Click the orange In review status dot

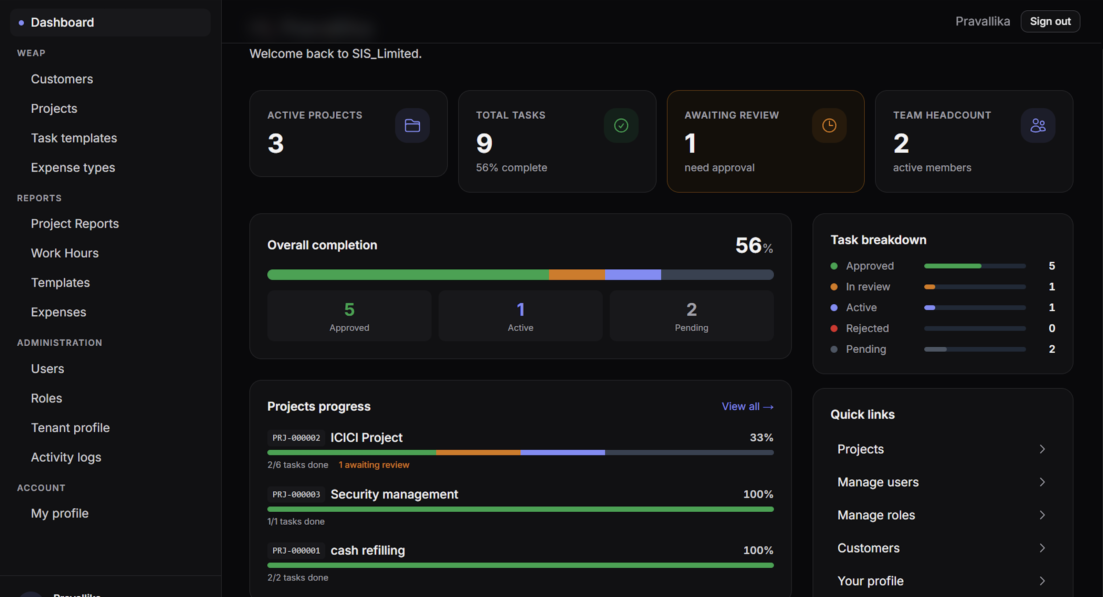[x=834, y=287]
